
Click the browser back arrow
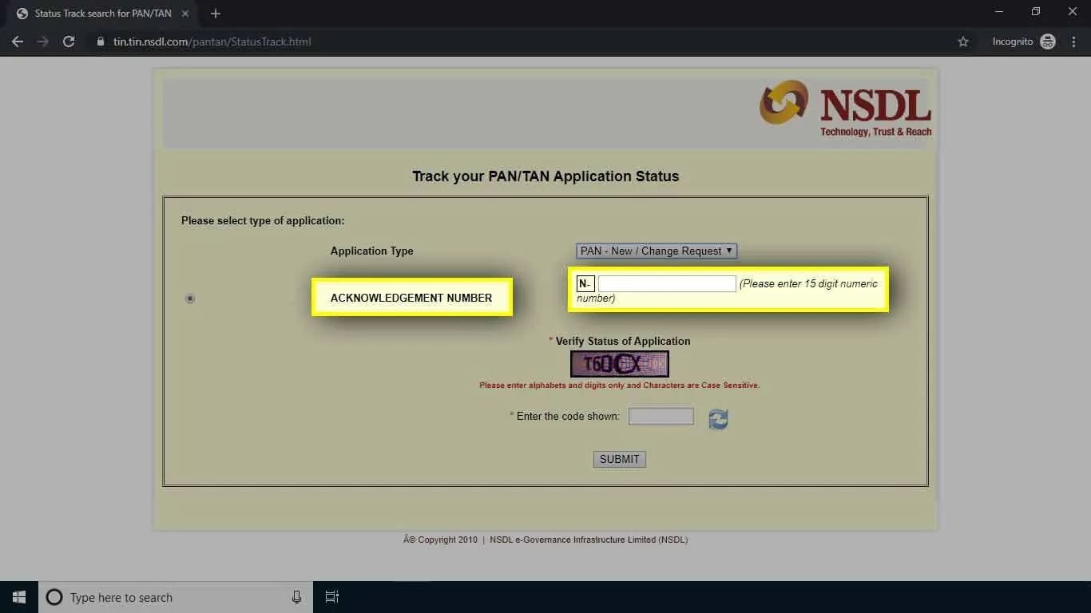tap(18, 42)
